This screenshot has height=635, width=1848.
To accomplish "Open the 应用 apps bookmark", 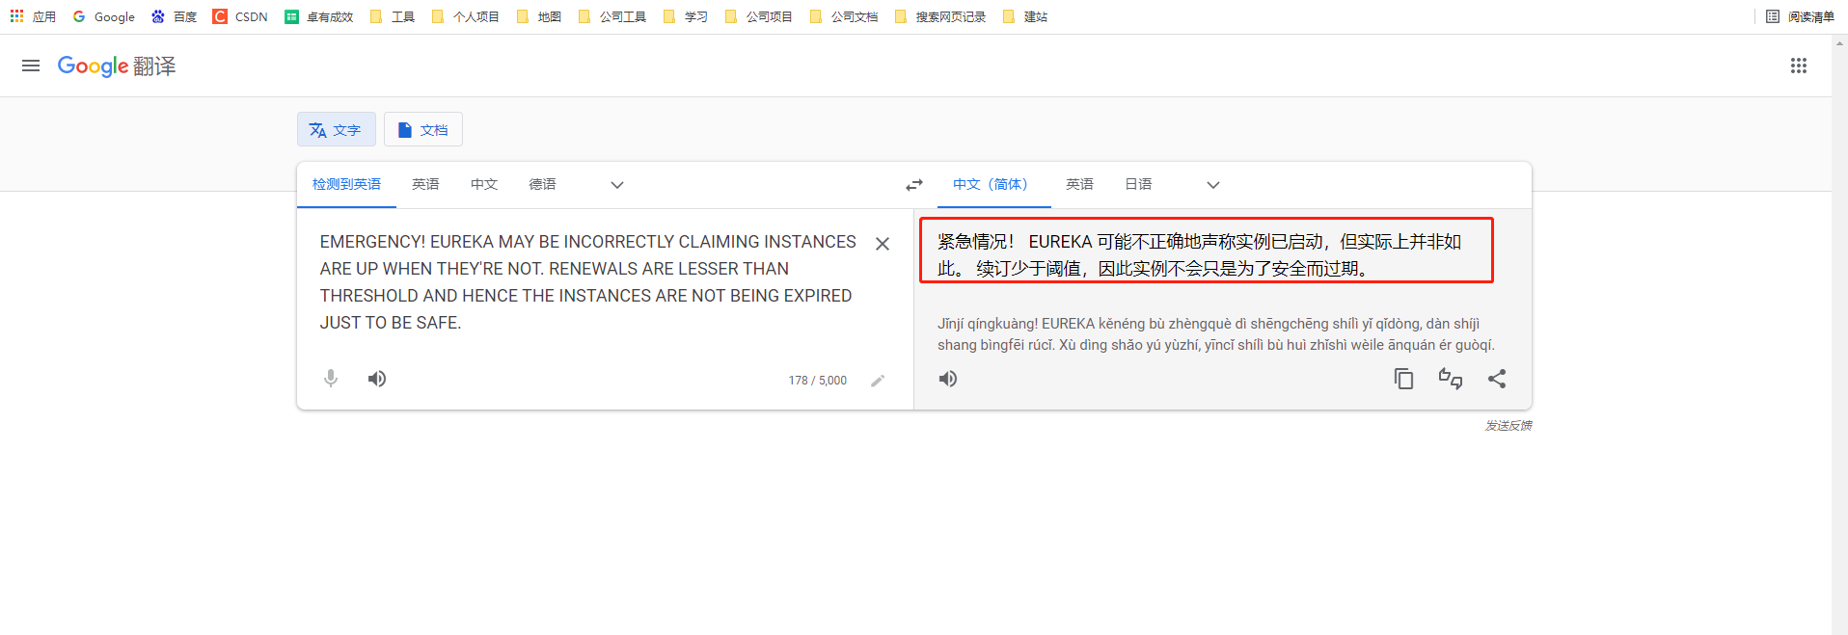I will point(33,16).
